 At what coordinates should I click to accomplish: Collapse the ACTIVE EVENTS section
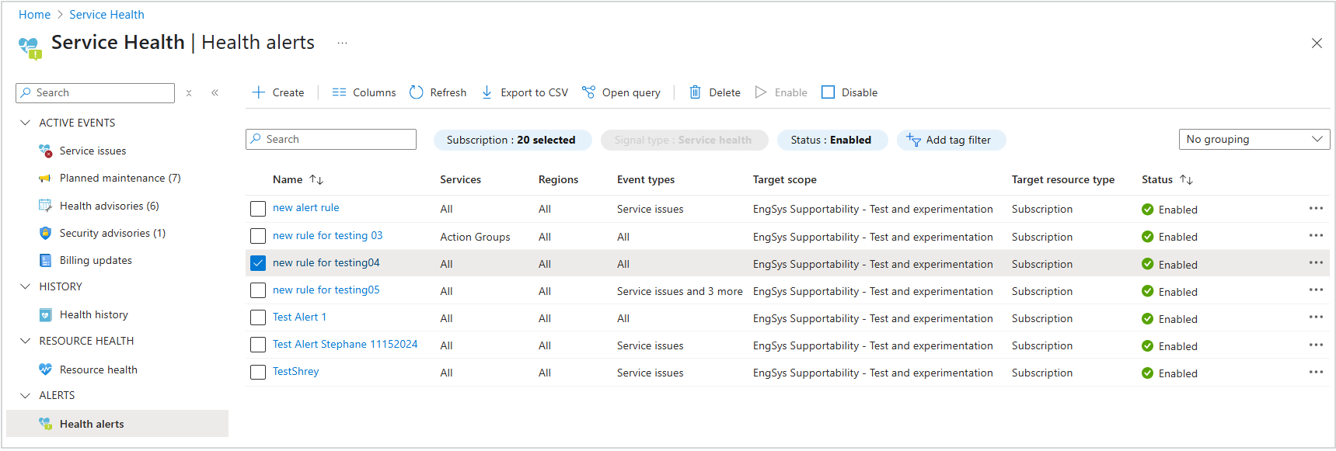click(x=26, y=123)
